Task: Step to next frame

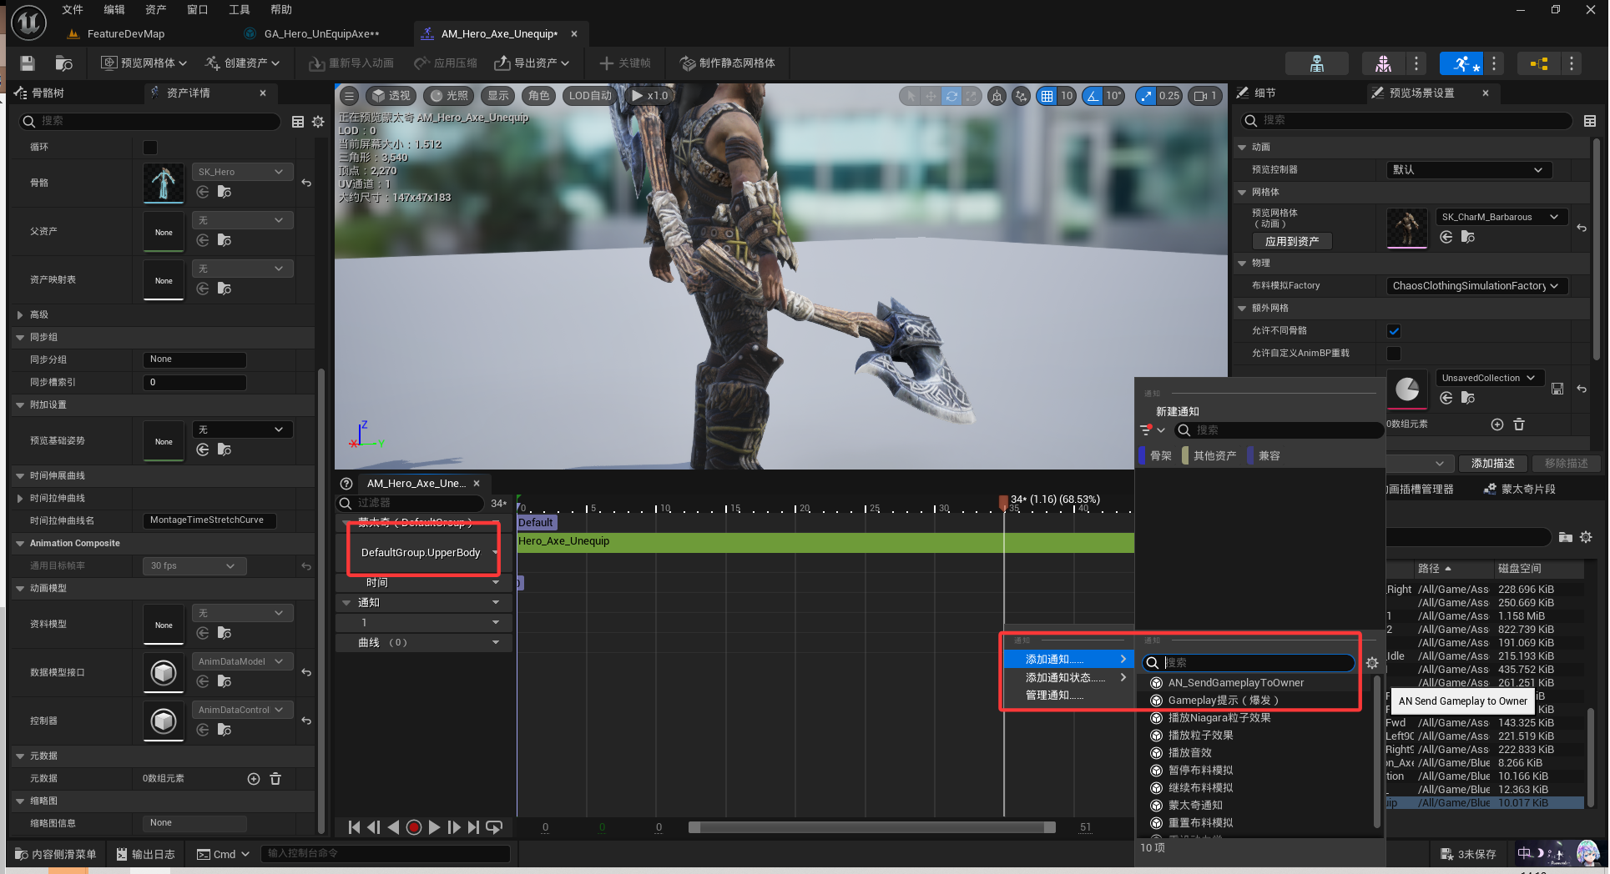Action: coord(453,827)
